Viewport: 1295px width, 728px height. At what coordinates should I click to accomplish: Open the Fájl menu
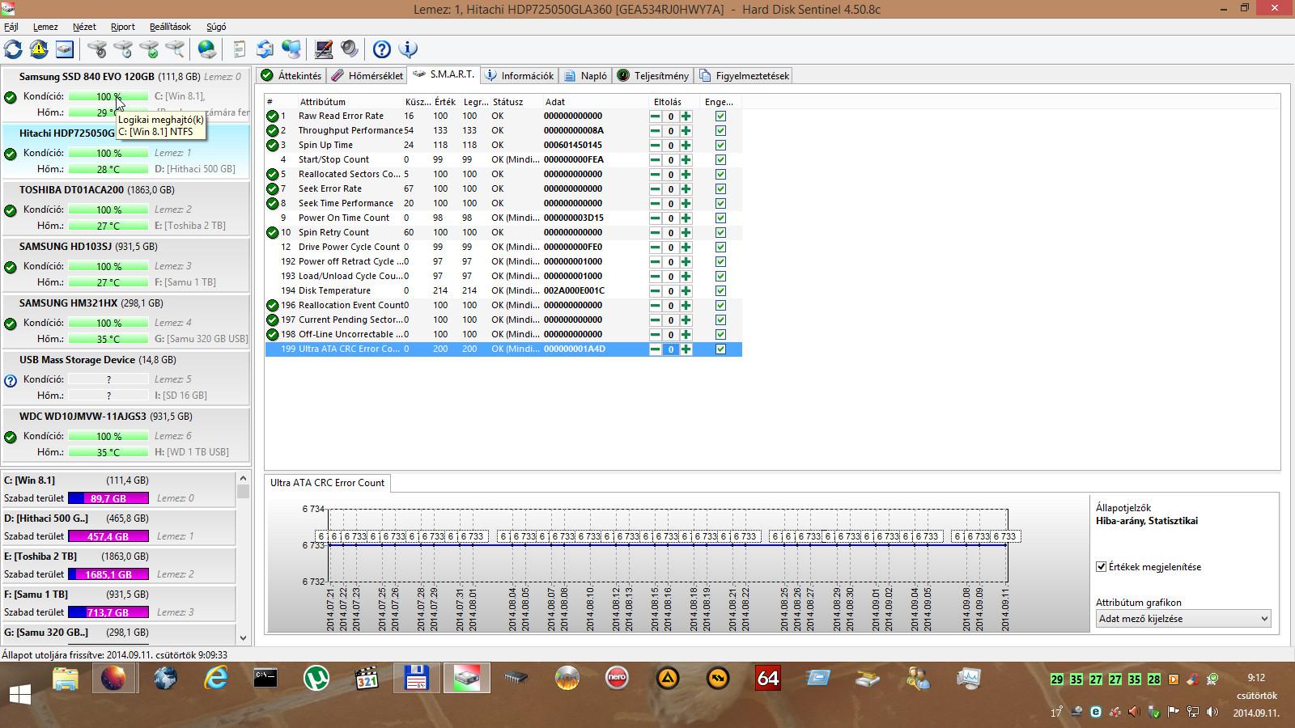pyautogui.click(x=11, y=27)
